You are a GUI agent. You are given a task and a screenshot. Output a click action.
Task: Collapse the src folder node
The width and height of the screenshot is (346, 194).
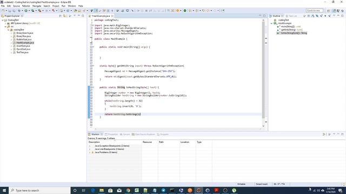pyautogui.click(x=5, y=26)
